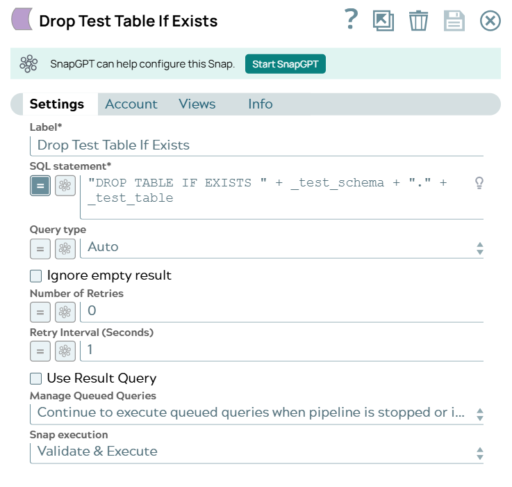Open the Manage Queued Queries dropdown

click(x=256, y=414)
